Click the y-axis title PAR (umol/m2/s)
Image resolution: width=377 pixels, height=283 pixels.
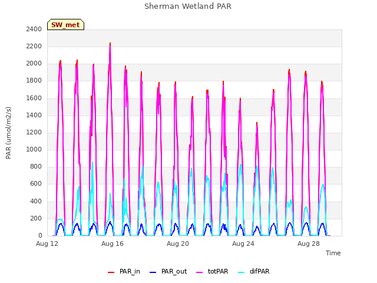(x=8, y=133)
